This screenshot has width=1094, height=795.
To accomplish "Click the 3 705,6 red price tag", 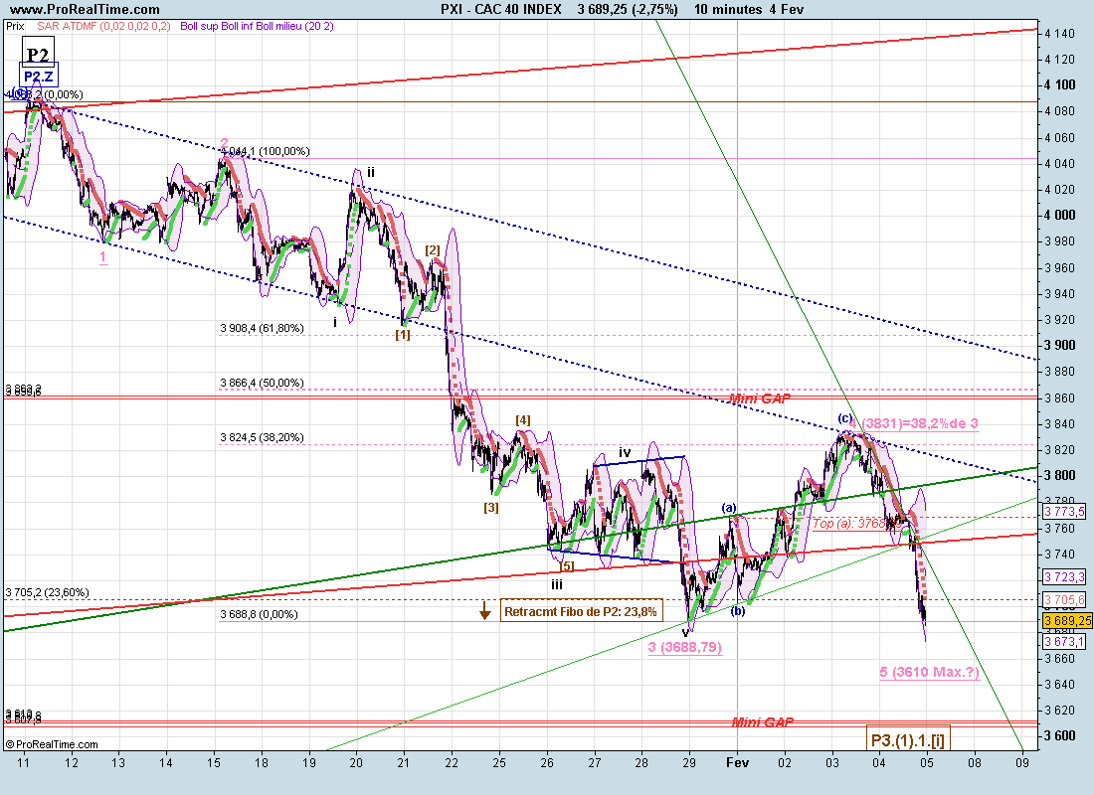I will point(1064,600).
